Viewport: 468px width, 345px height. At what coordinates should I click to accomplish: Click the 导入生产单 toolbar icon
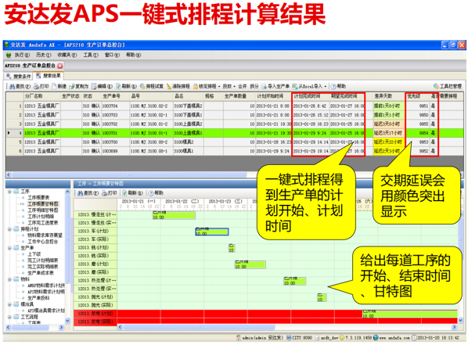coord(265,86)
